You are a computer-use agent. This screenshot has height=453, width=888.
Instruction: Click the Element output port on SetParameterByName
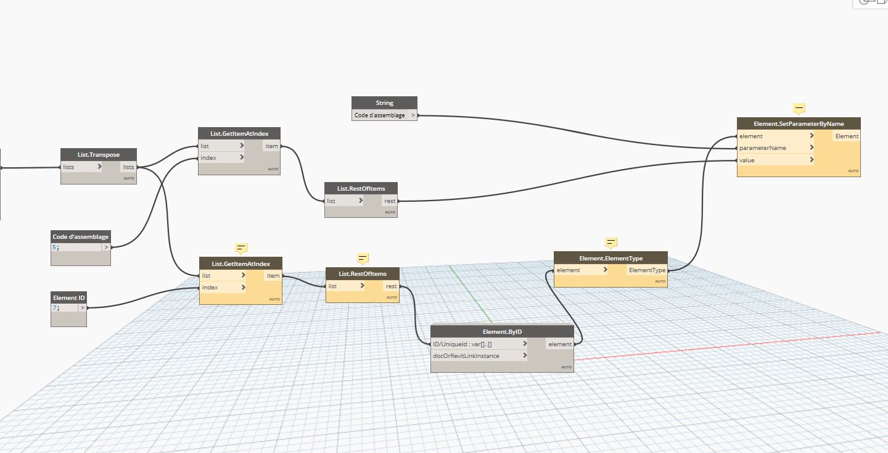tap(846, 136)
